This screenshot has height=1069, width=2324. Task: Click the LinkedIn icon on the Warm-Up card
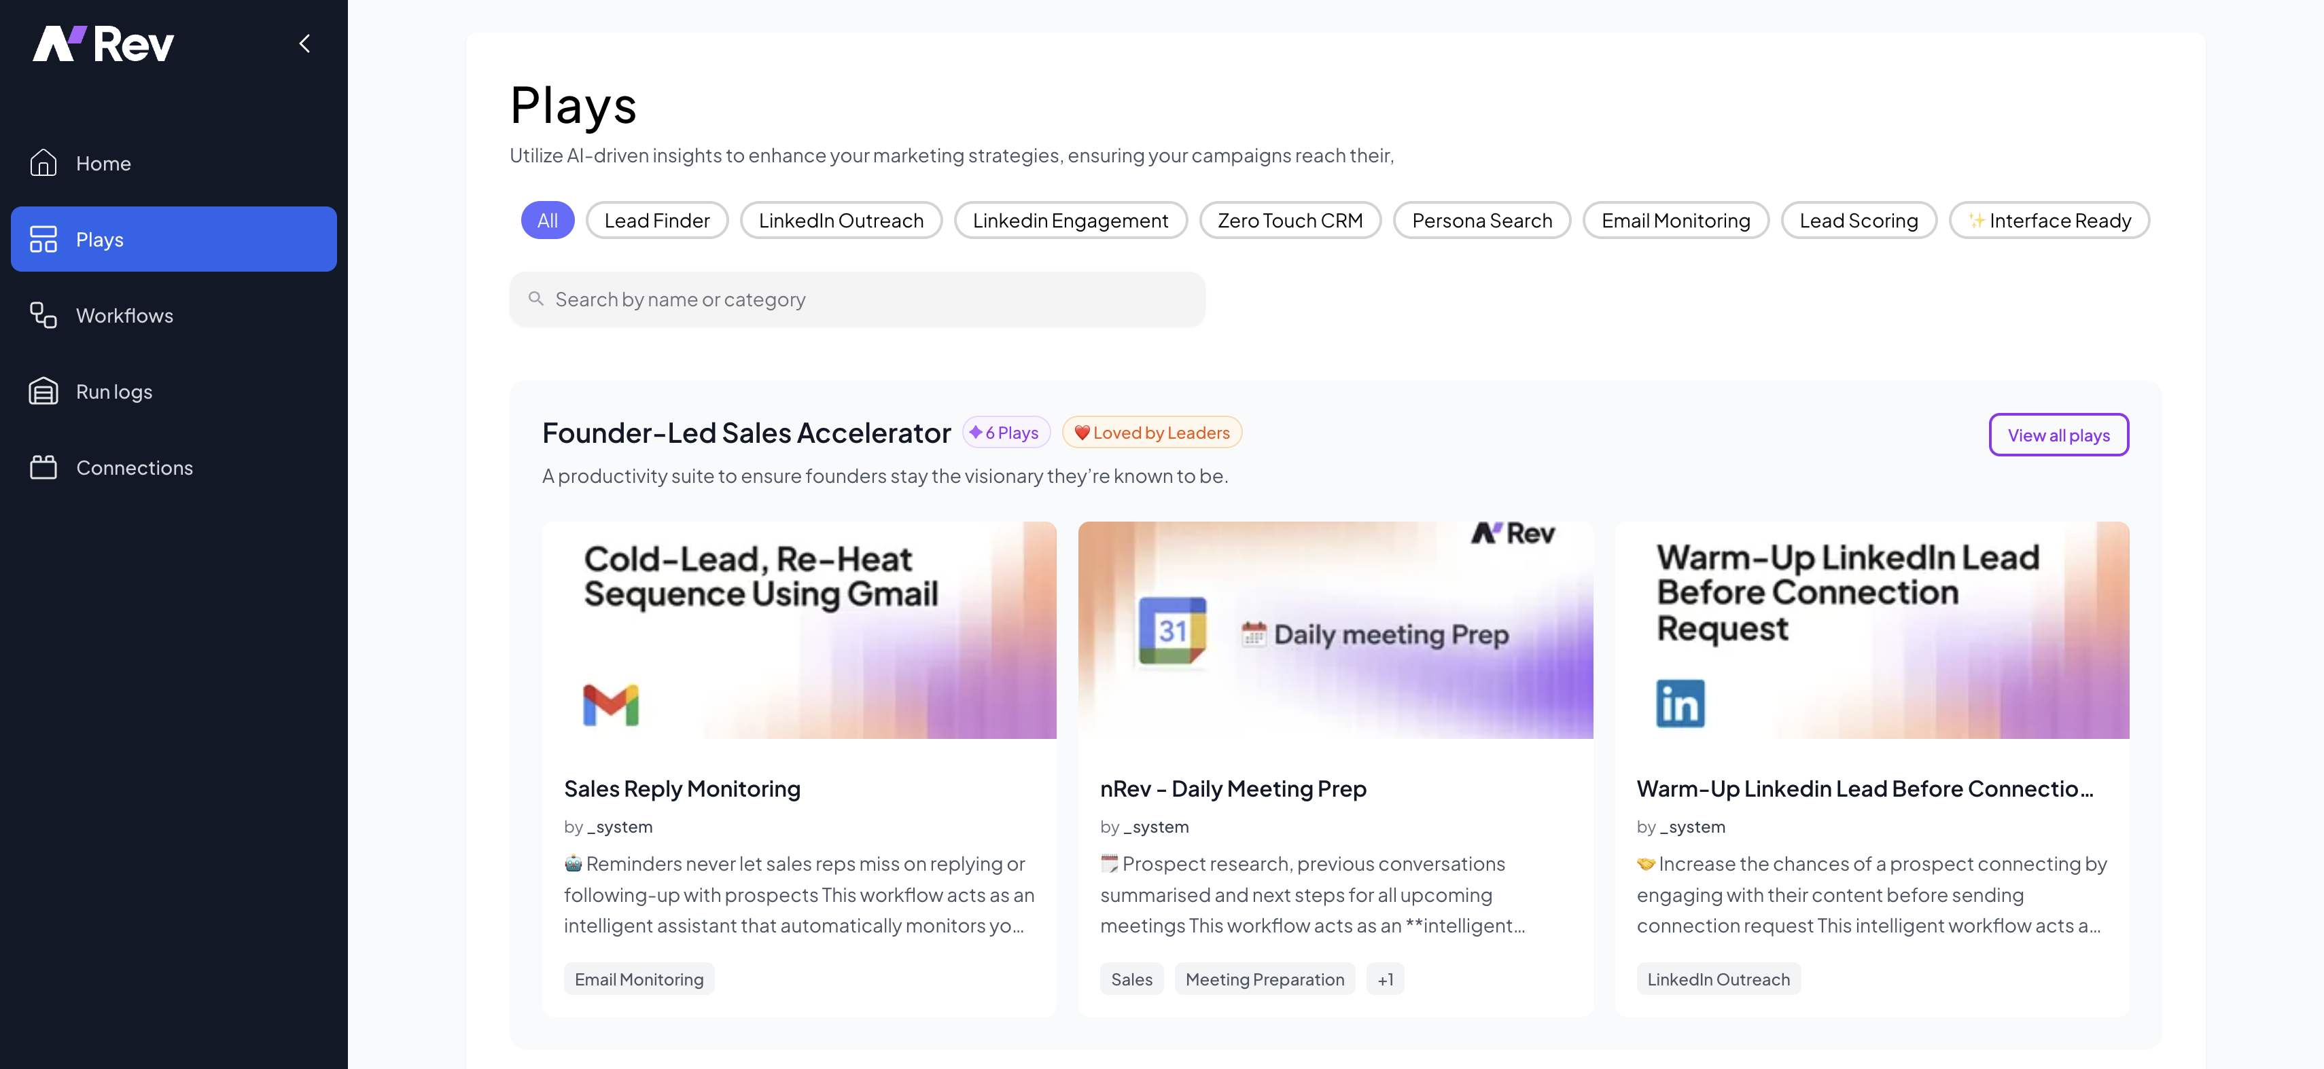pos(1680,703)
